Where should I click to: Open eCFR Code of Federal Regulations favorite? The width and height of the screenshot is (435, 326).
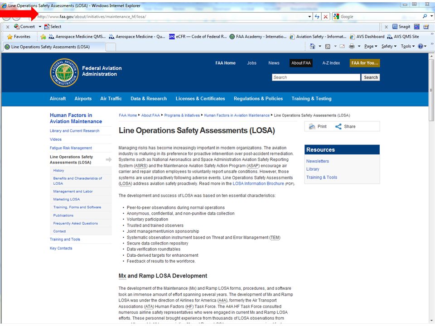[198, 37]
